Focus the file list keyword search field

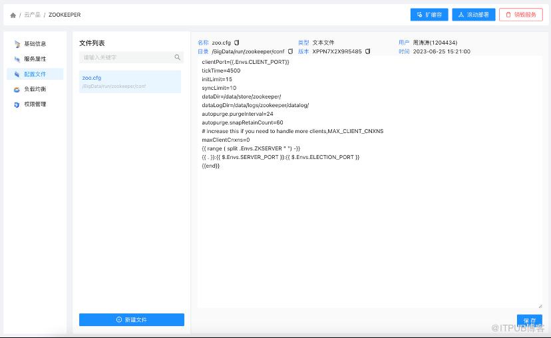coord(125,58)
